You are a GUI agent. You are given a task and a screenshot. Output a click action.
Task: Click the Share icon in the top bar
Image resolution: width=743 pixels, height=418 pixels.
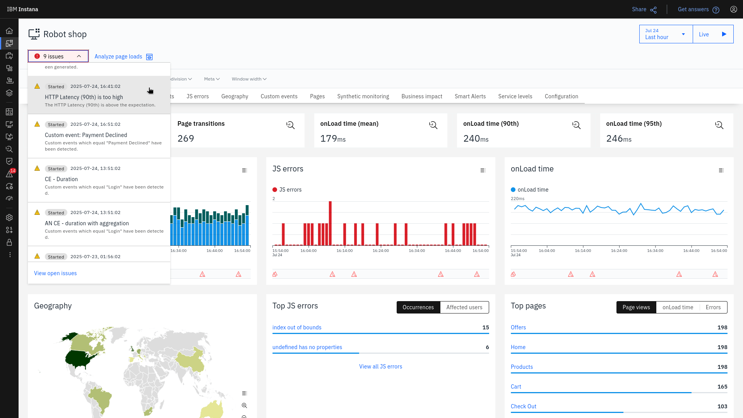click(654, 9)
